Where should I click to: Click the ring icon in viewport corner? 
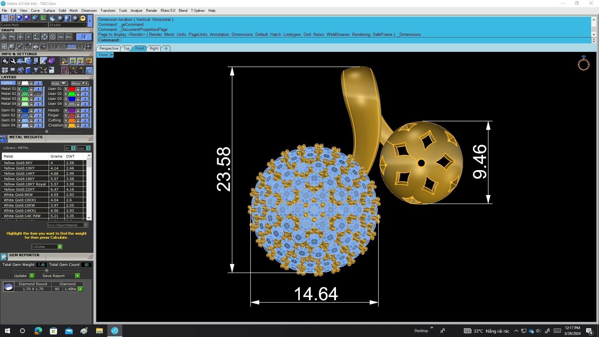click(584, 63)
